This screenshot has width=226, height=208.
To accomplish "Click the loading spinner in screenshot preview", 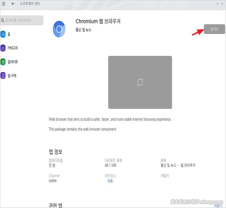I will point(140,82).
